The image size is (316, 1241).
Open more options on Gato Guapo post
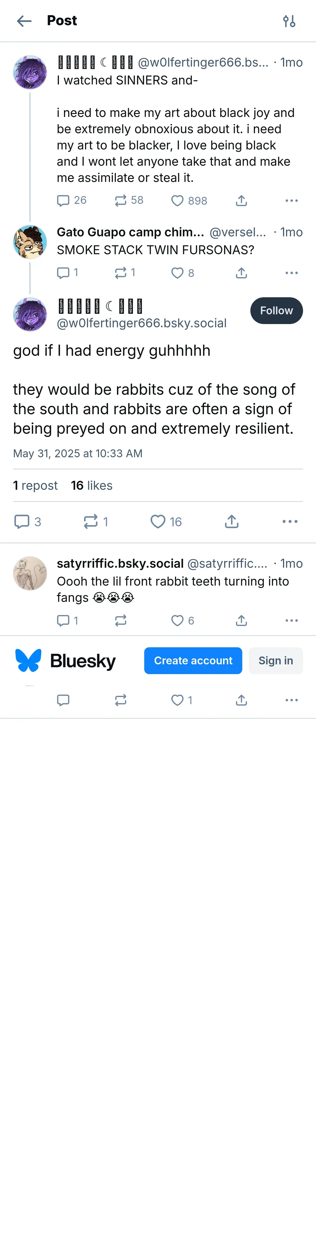coord(291,273)
